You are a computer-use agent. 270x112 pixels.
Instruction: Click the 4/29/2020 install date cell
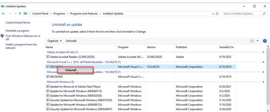point(225,109)
